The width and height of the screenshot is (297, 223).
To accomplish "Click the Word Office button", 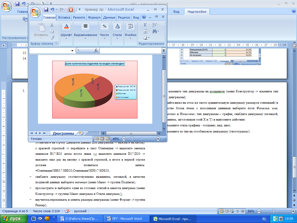I will [x=6, y=7].
